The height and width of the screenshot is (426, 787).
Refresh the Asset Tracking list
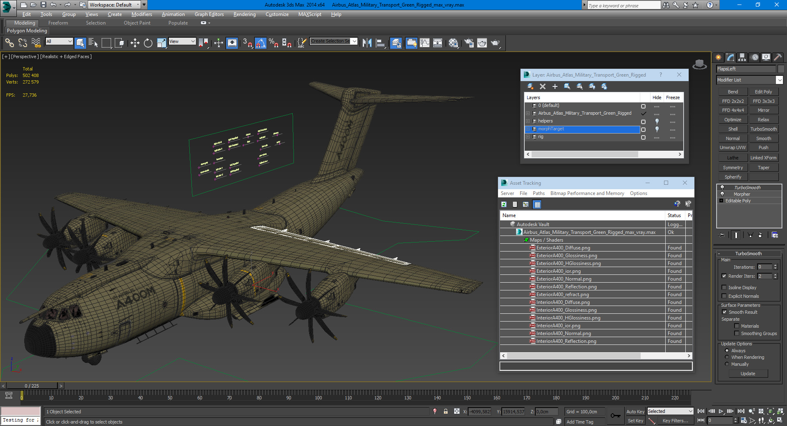click(504, 204)
